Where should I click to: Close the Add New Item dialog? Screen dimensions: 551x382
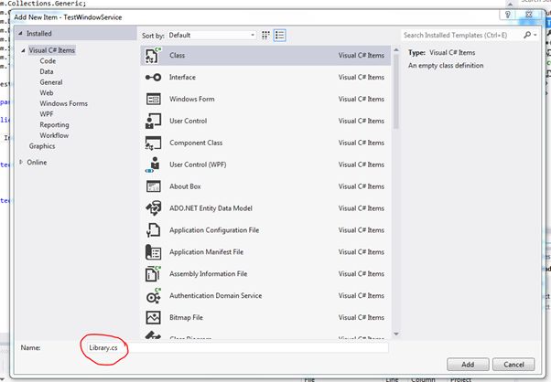tap(528, 15)
